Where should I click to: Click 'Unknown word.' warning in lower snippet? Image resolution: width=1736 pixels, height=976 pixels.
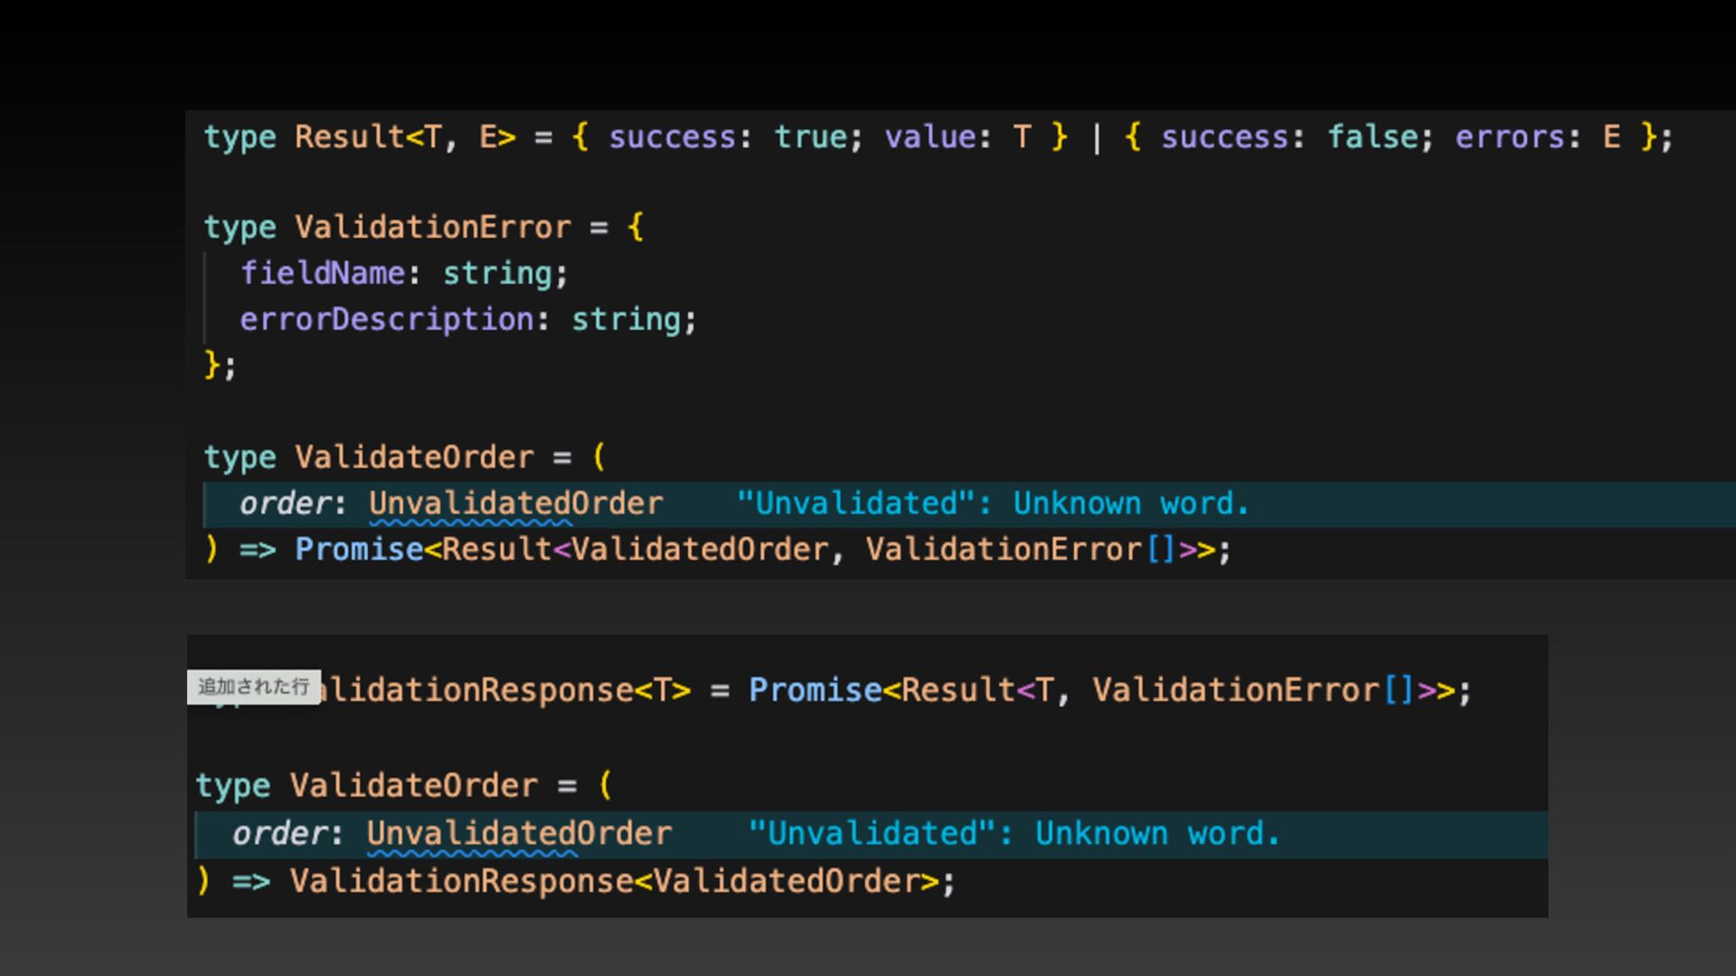coord(1157,833)
